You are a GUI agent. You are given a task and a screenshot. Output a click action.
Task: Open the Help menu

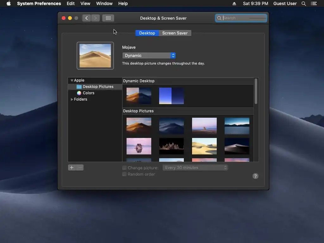pyautogui.click(x=123, y=3)
